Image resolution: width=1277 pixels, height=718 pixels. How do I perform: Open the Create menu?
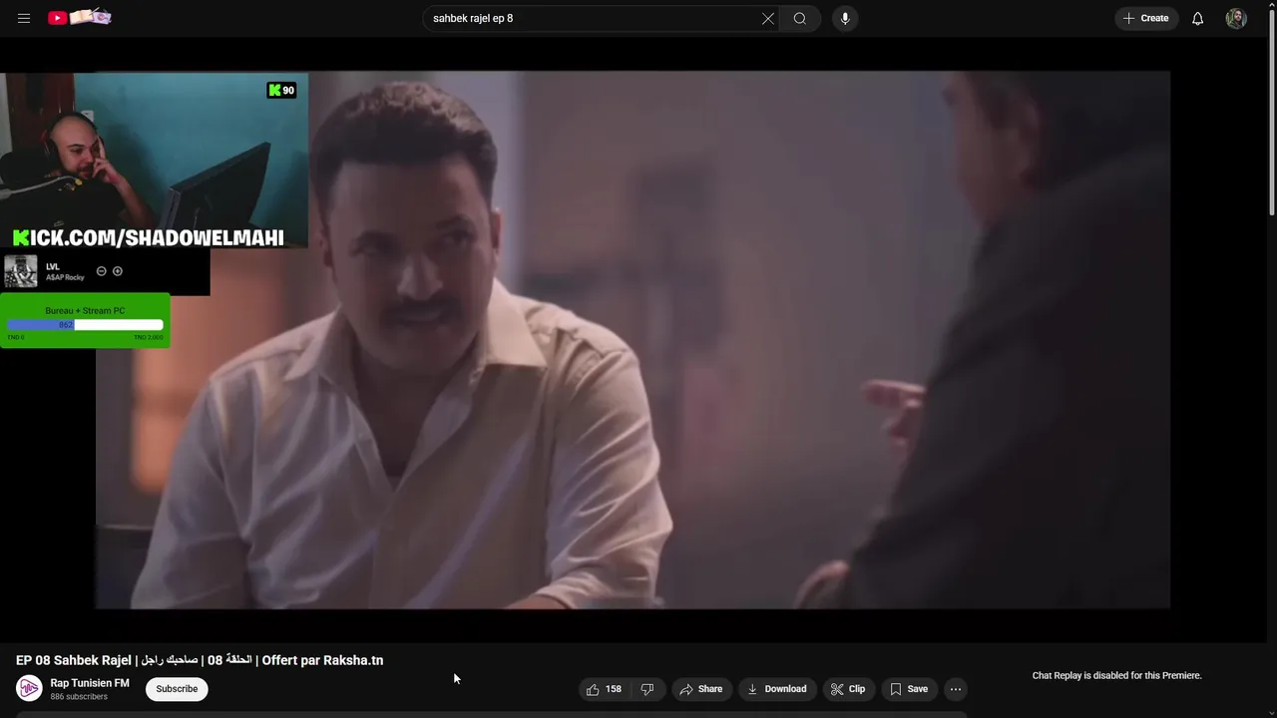click(1145, 18)
